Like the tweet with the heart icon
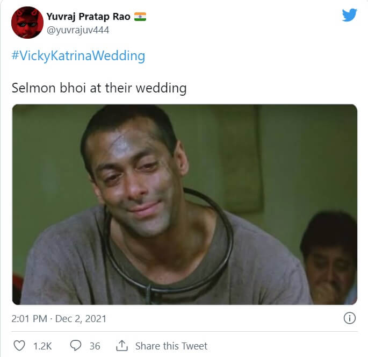Image resolution: width=368 pixels, height=357 pixels. pyautogui.click(x=19, y=345)
